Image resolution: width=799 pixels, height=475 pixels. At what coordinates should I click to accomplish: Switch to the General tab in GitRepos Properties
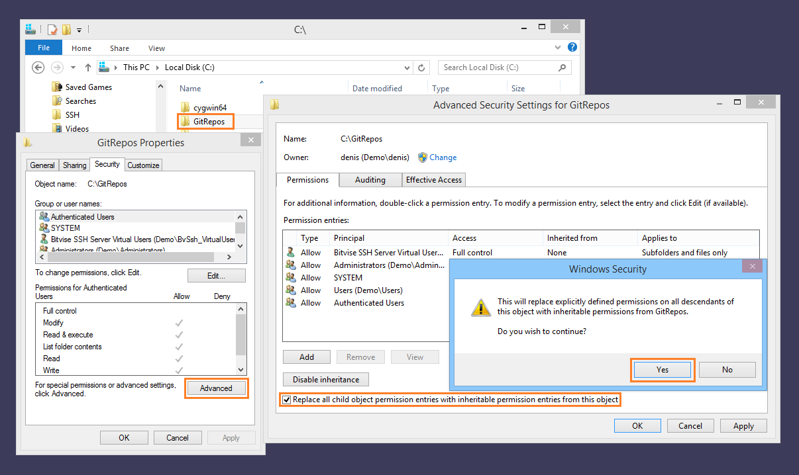42,165
